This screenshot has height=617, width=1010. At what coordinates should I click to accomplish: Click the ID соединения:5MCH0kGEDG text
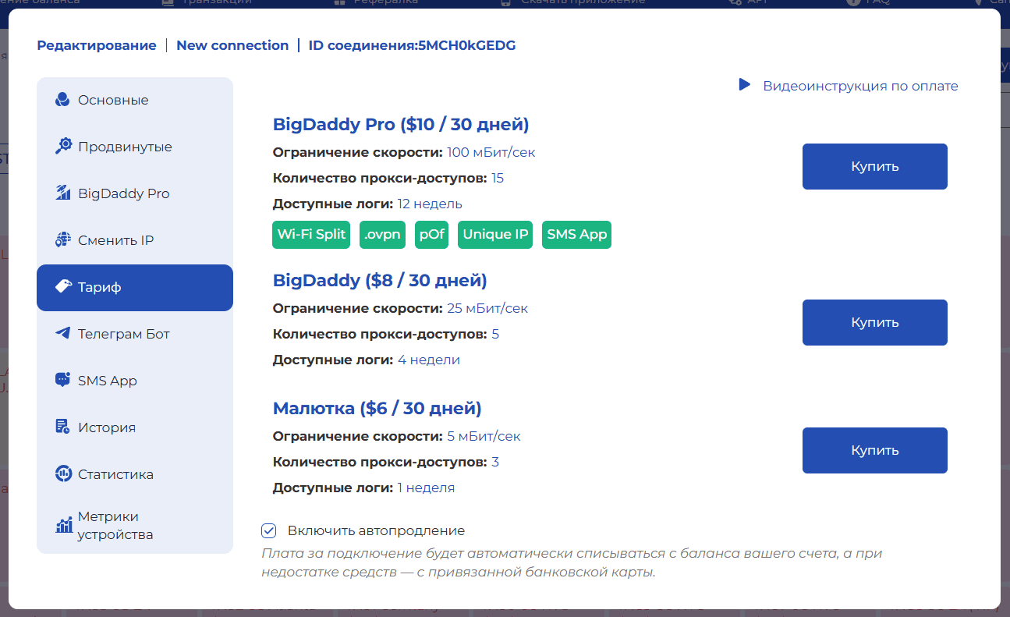click(x=412, y=45)
